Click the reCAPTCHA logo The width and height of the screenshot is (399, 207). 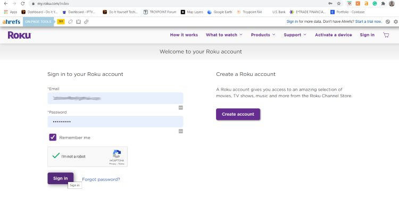pos(117,154)
